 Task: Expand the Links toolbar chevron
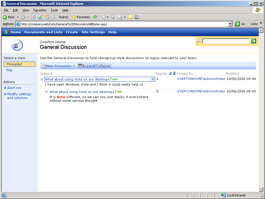tap(261, 23)
